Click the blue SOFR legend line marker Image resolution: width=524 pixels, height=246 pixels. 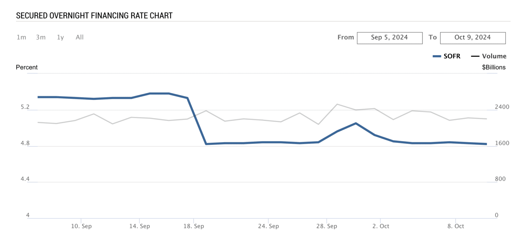437,57
